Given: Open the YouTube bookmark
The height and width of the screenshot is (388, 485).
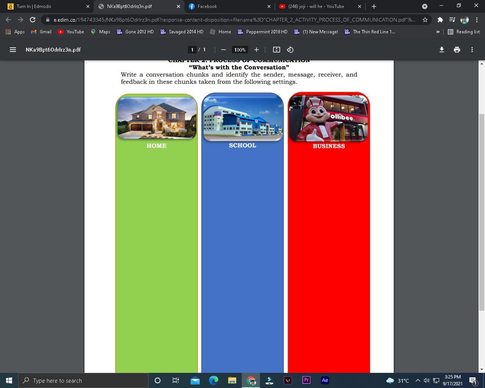Looking at the screenshot, I should (71, 32).
